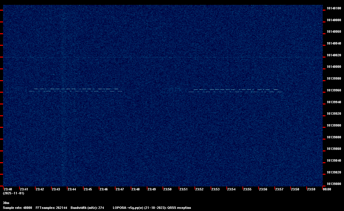Click the 23:51 time label
344x211 pixels.
tap(184, 189)
